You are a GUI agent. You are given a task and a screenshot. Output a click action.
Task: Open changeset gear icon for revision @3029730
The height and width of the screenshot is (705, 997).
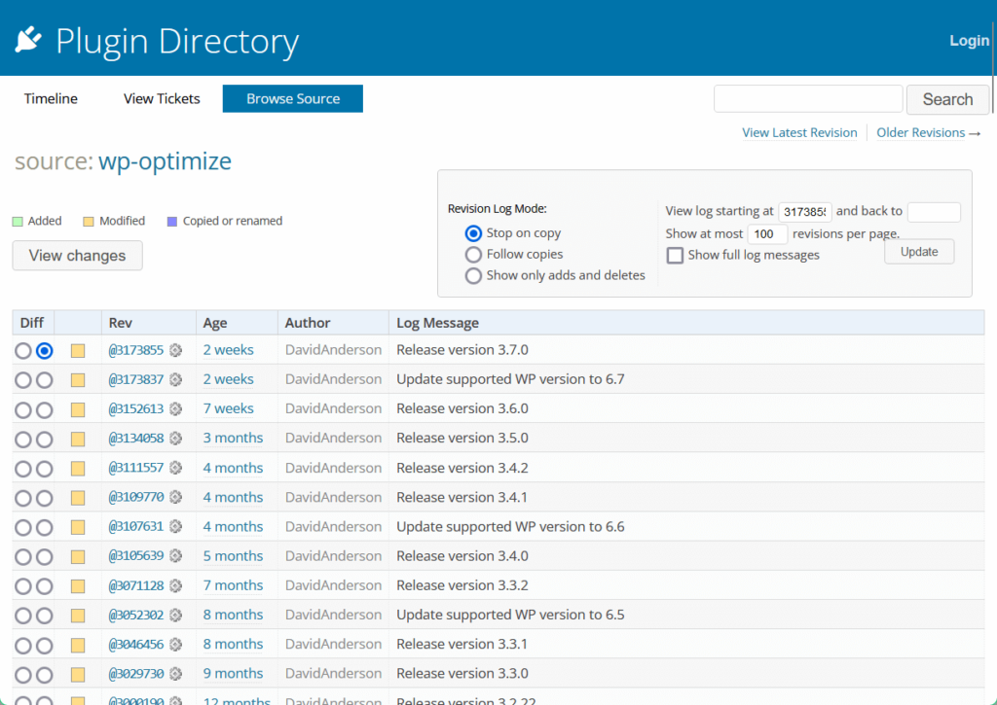coord(176,673)
